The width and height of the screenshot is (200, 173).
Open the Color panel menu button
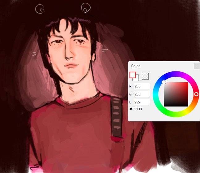pos(196,66)
